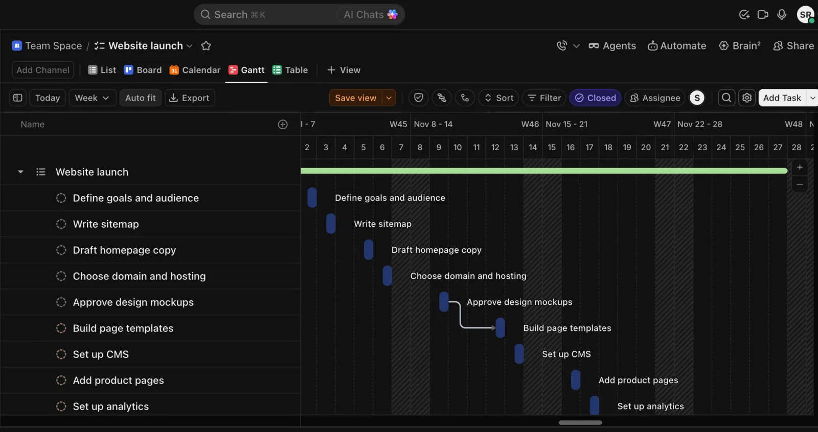Open the Add product pages task name
The image size is (818, 432).
pyautogui.click(x=119, y=380)
